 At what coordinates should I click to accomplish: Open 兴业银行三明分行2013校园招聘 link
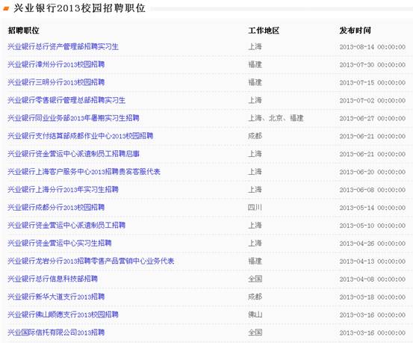point(56,82)
